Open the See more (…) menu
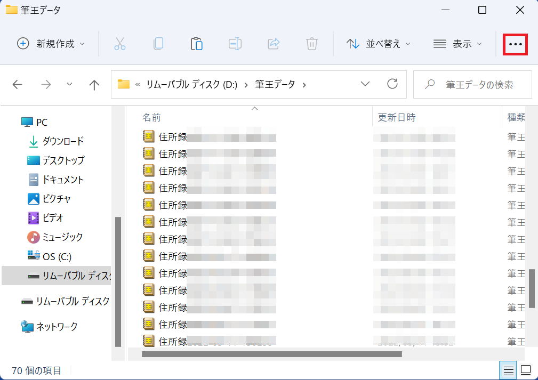Viewport: 538px width, 380px height. pyautogui.click(x=515, y=44)
